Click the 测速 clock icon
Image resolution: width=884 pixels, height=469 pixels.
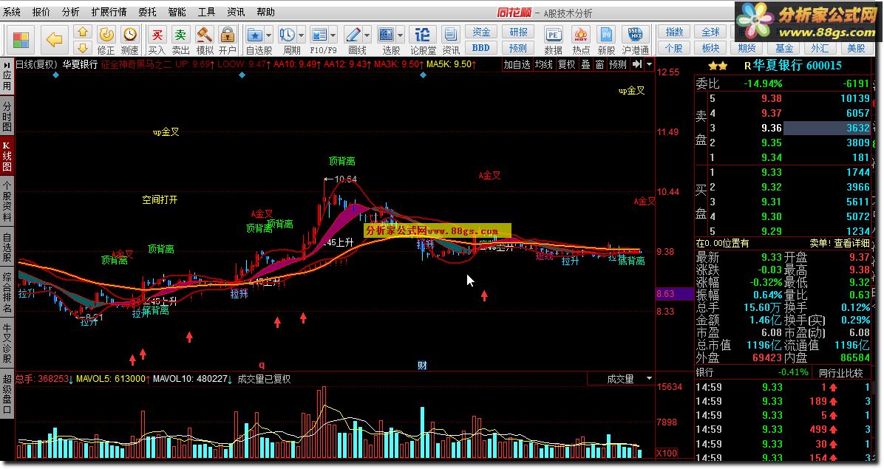tap(129, 35)
